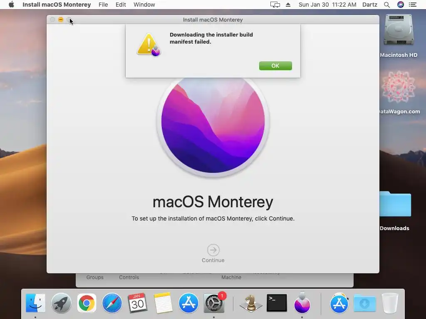Viewport: 426px width, 319px height.
Task: Click the Install macOS Monterey Dock icon
Action: pos(302,302)
